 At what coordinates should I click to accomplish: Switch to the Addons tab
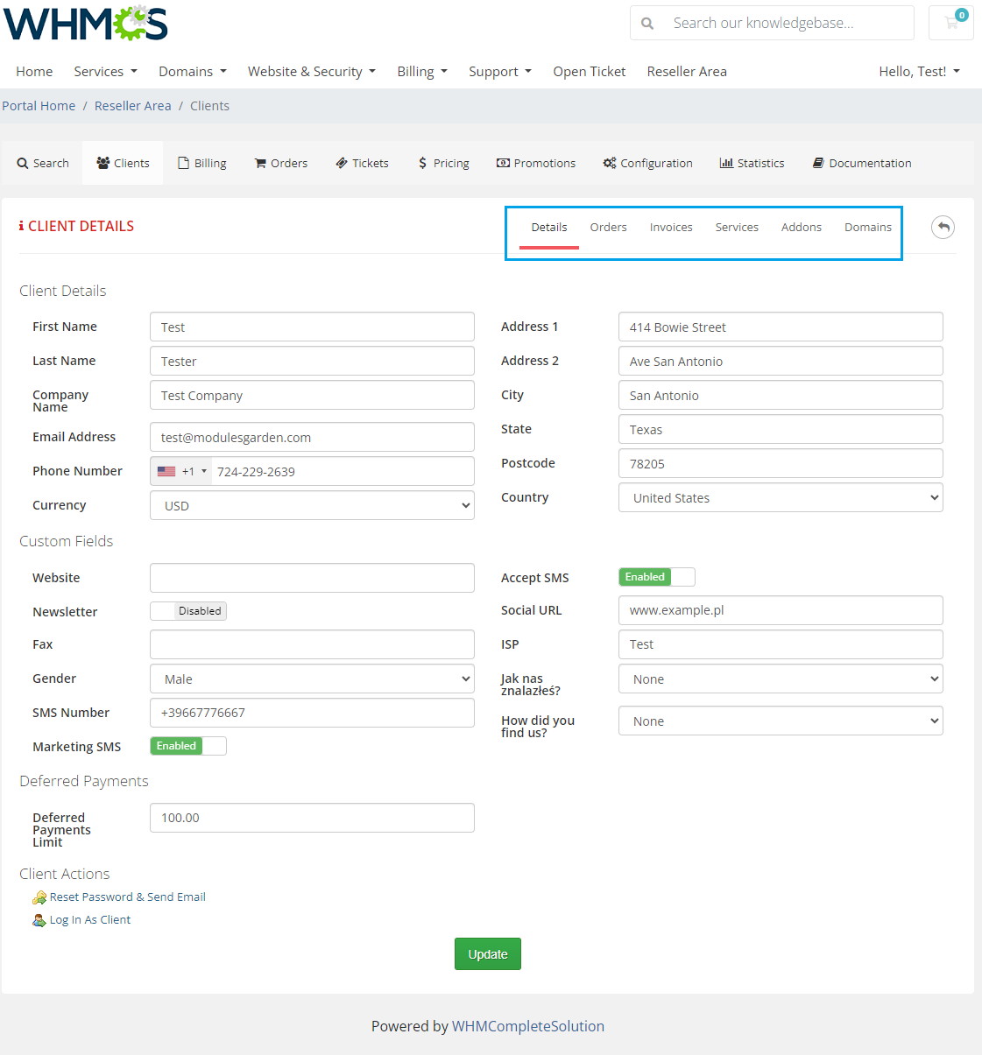click(802, 228)
